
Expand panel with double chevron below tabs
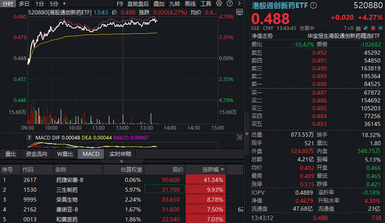pyautogui.click(x=121, y=161)
